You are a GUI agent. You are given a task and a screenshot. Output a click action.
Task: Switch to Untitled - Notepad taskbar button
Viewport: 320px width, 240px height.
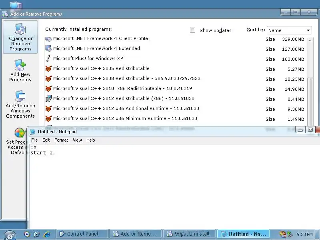tap(243, 234)
